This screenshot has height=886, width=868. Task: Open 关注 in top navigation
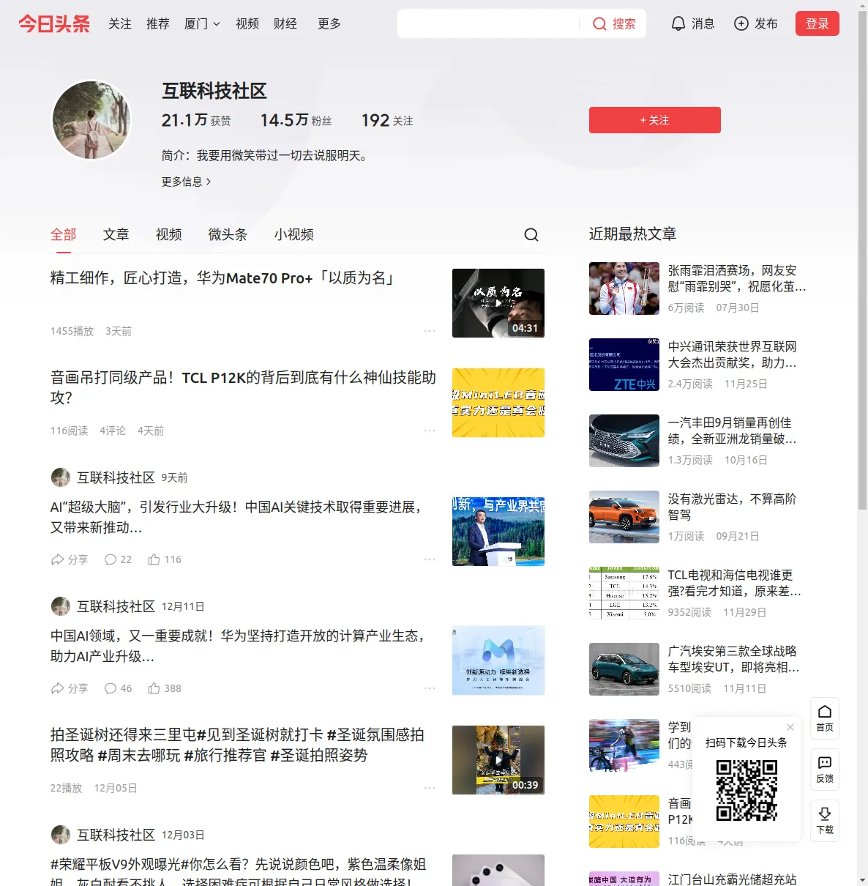[120, 23]
